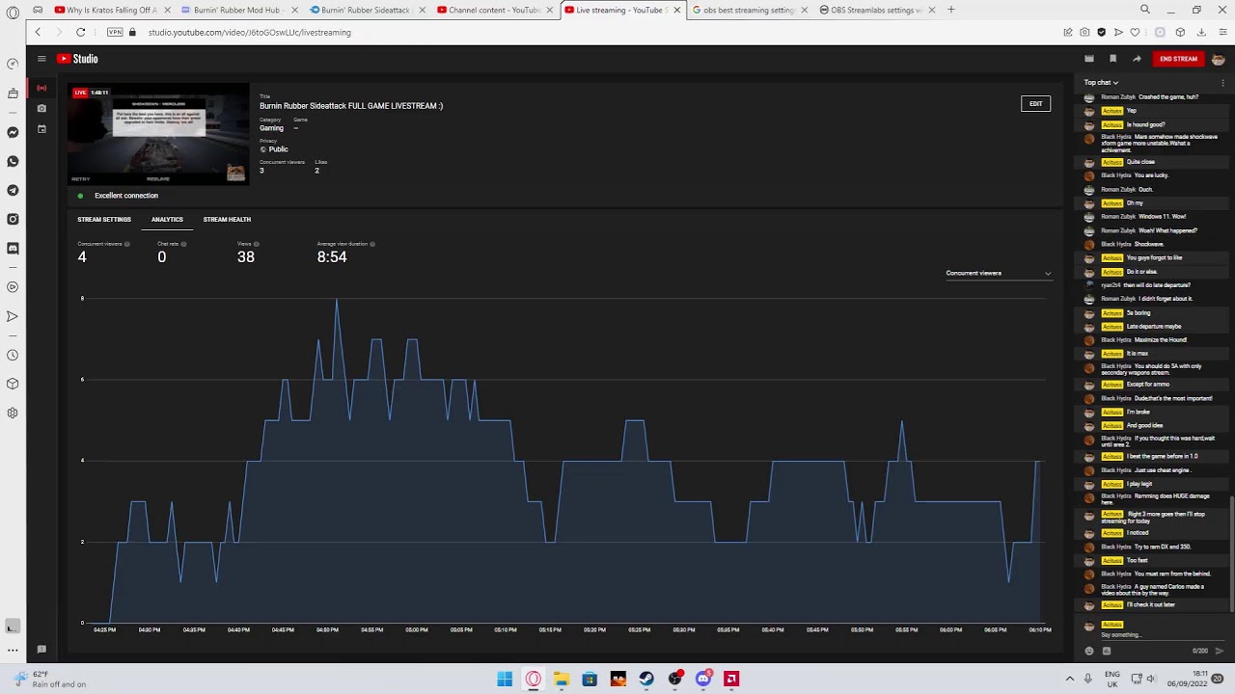Open the Manage calendar icon in sidebar
The width and height of the screenshot is (1235, 694).
[41, 129]
